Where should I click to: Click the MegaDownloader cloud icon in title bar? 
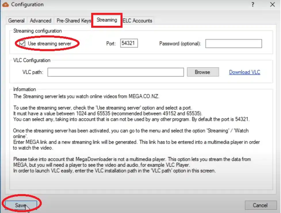(5, 5)
